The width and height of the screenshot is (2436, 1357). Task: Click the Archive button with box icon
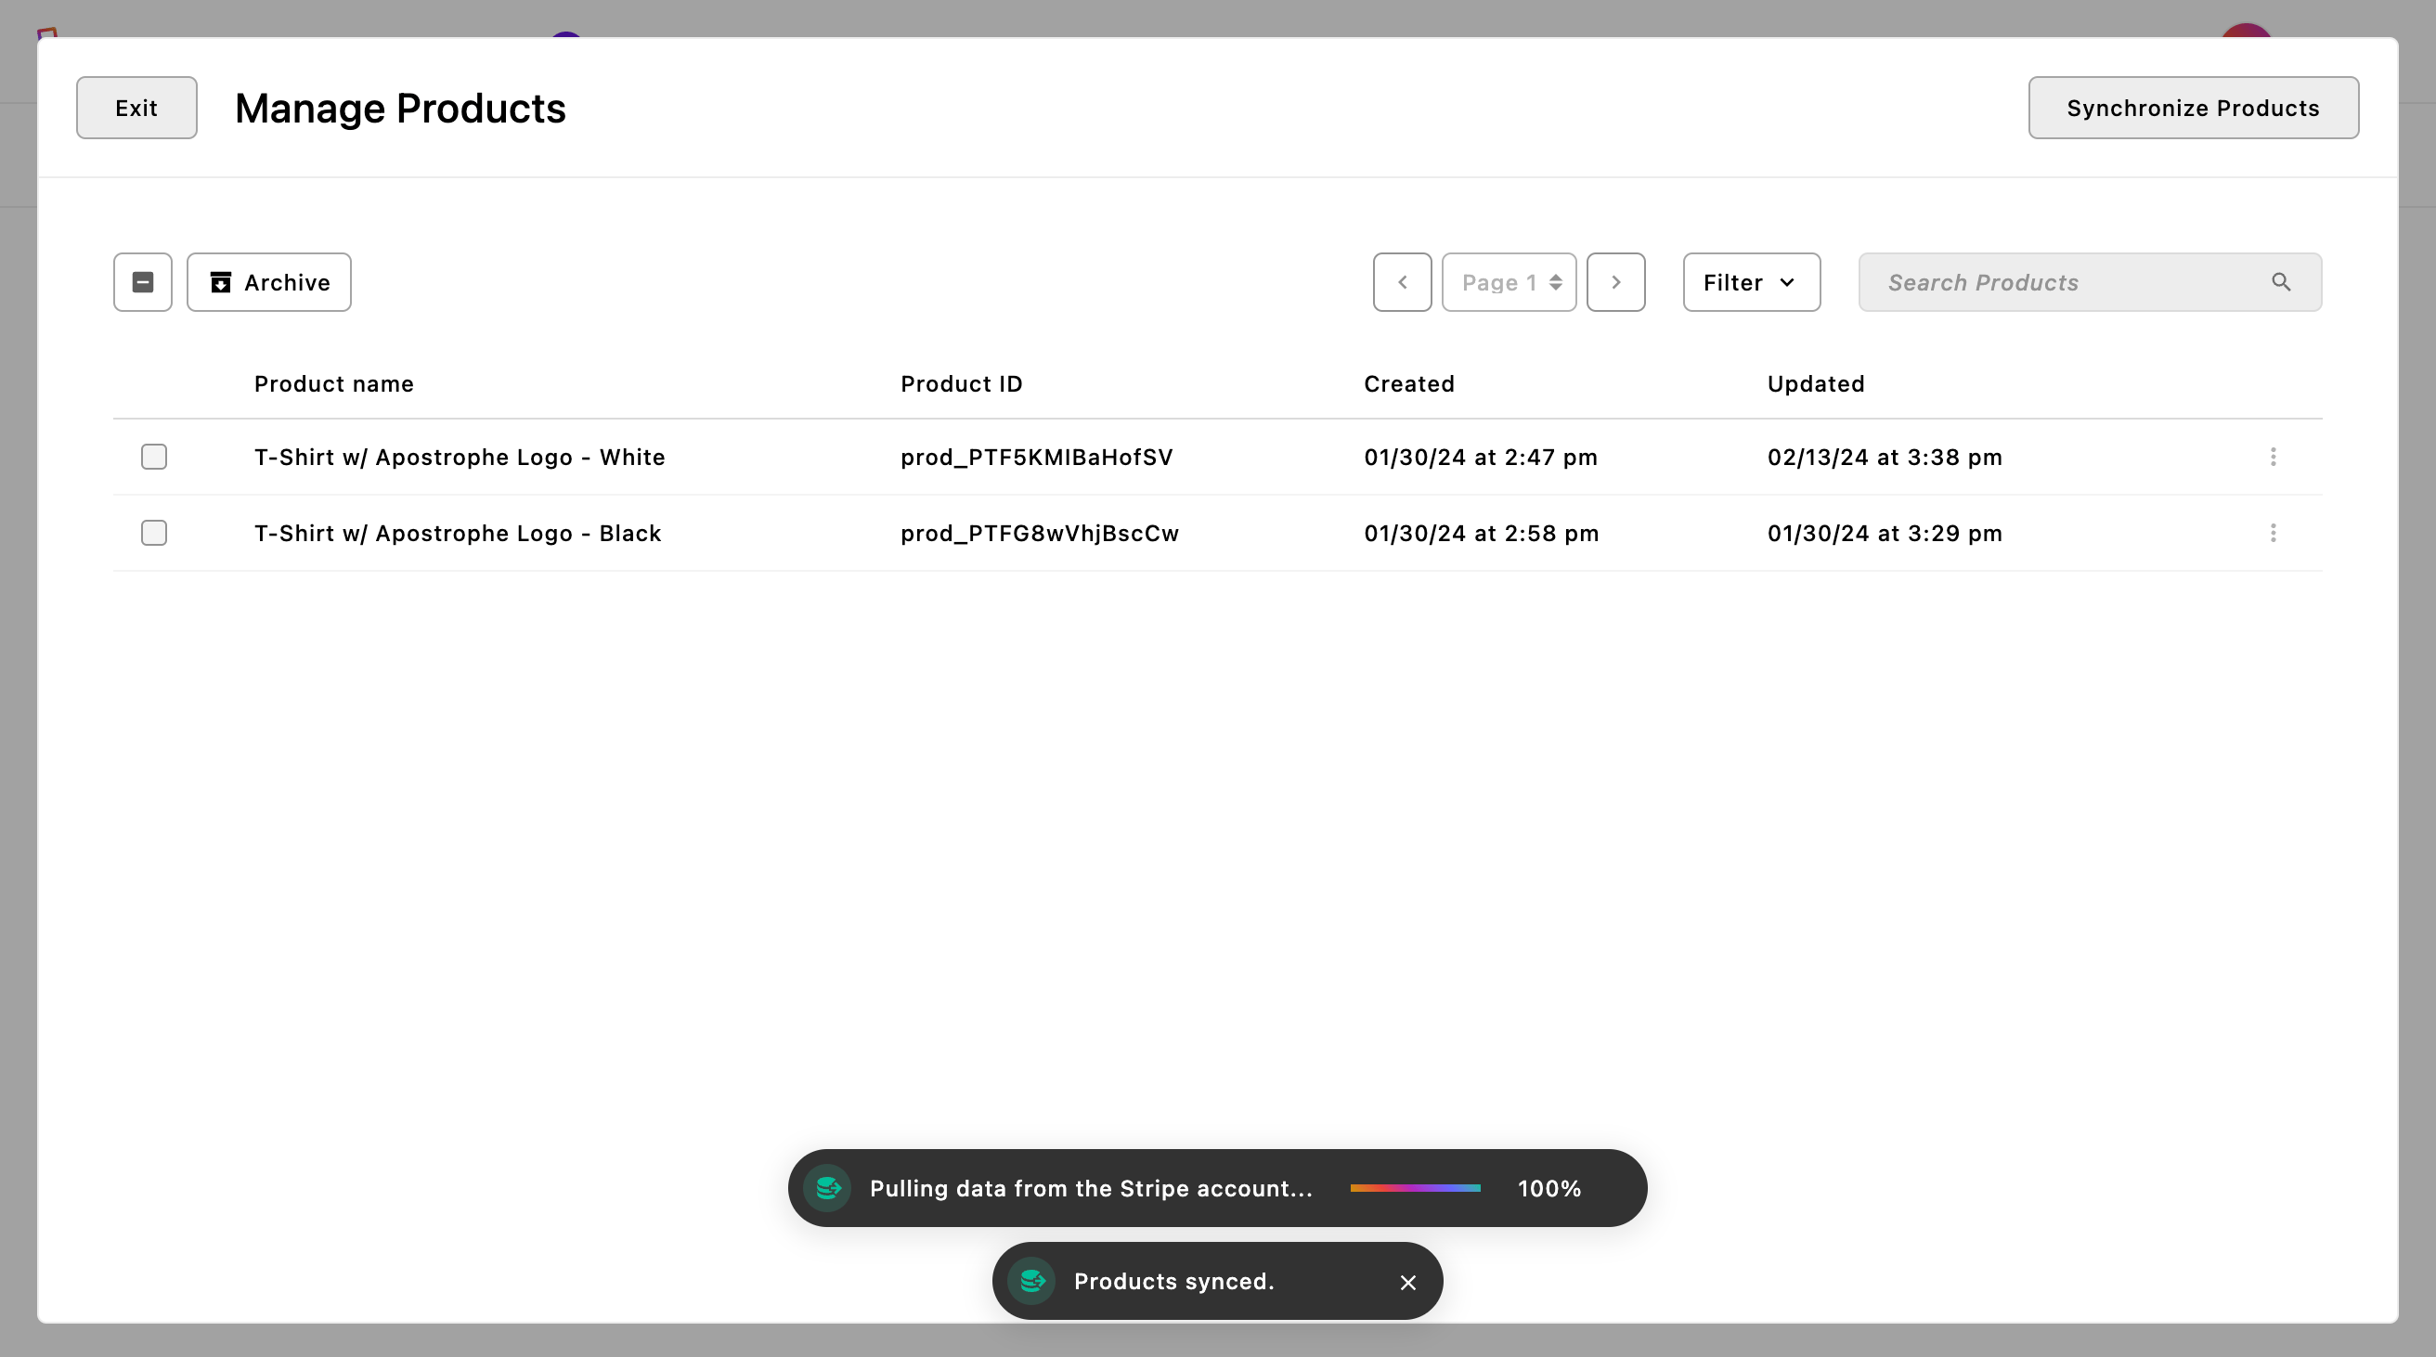click(268, 282)
